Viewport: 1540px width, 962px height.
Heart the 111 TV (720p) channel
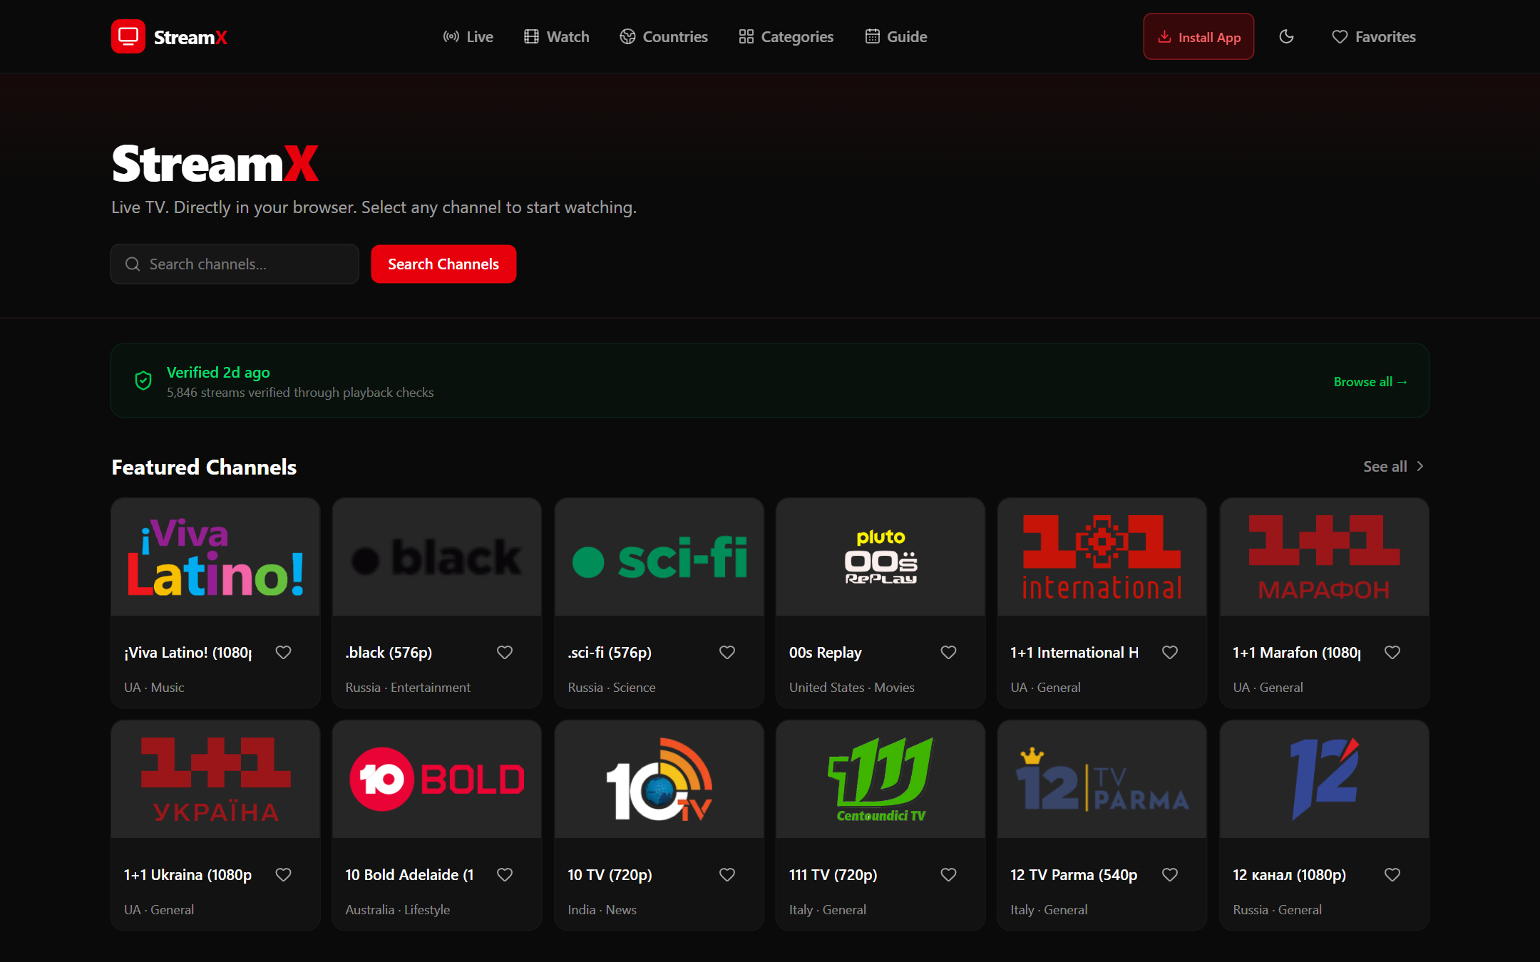948,874
